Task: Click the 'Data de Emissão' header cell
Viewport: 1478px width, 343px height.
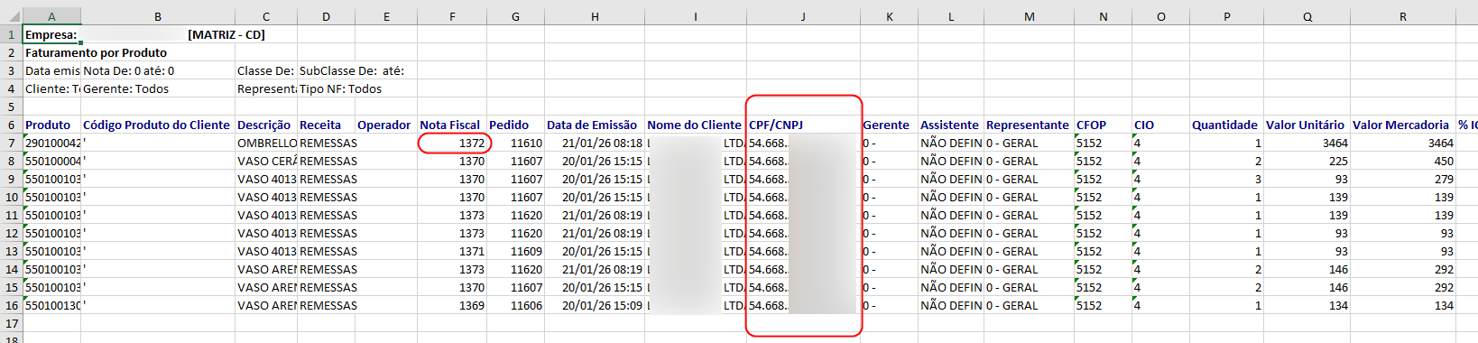Action: (x=595, y=125)
